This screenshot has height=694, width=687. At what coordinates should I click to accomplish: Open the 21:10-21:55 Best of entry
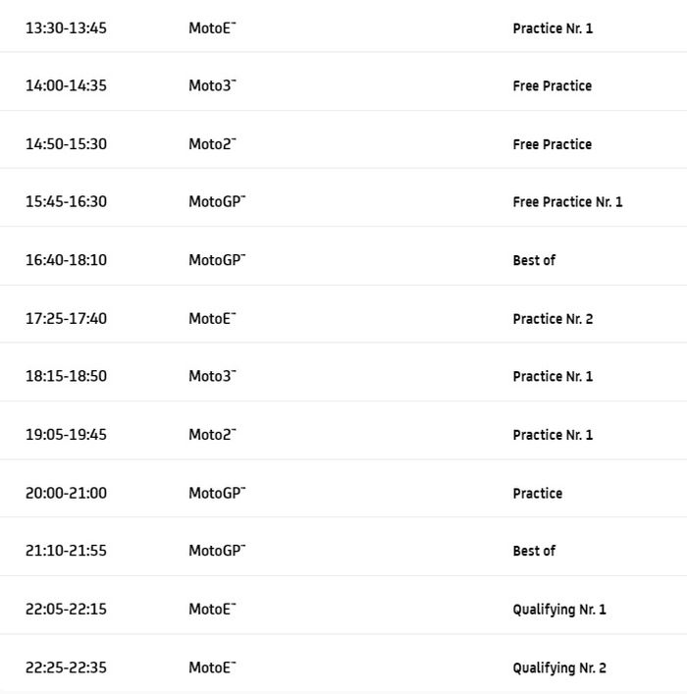click(534, 552)
